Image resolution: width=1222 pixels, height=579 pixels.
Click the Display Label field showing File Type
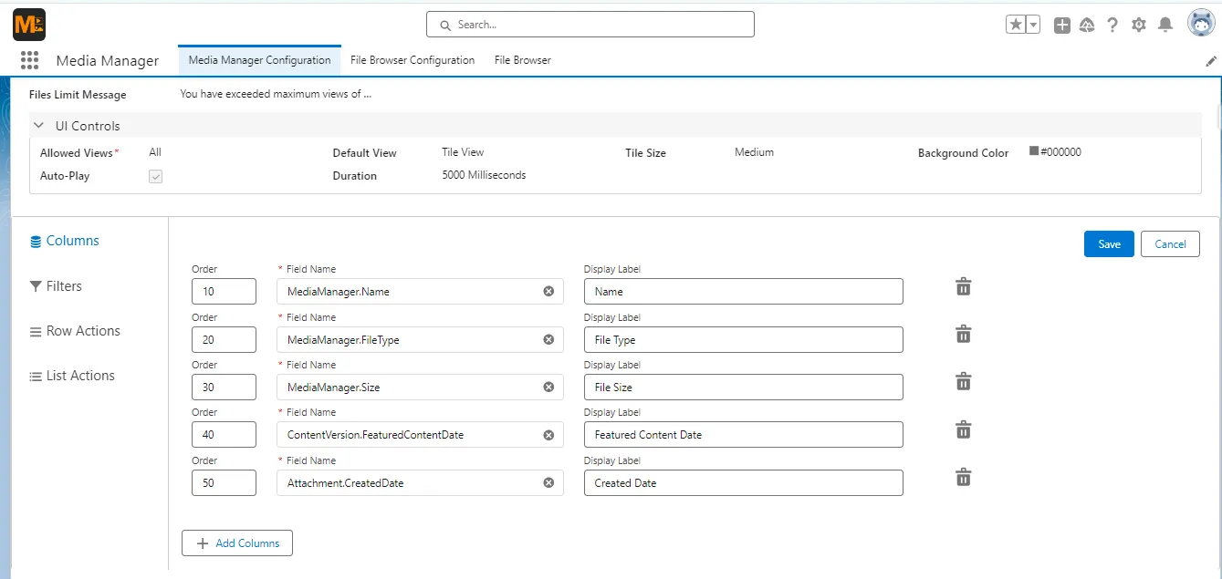pyautogui.click(x=744, y=339)
